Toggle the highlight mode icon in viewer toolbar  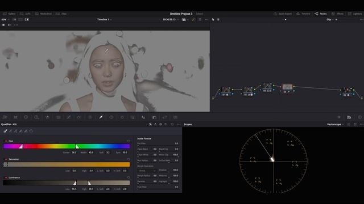[x=27, y=20]
